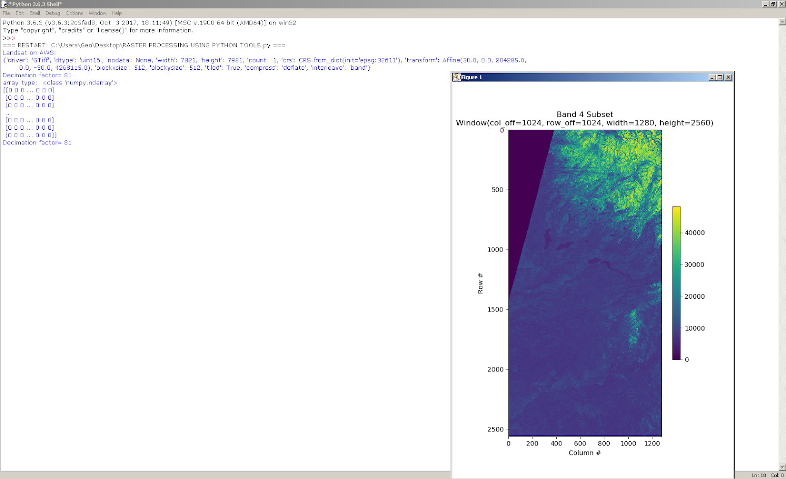Click the 'Ln: 18' status bar entry
The height and width of the screenshot is (479, 786).
[758, 475]
